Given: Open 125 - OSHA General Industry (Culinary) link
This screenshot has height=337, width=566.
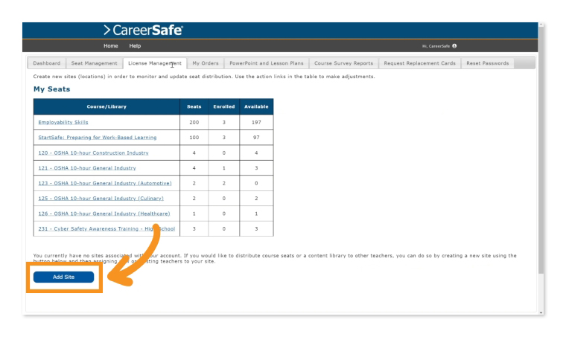Looking at the screenshot, I should tap(101, 198).
